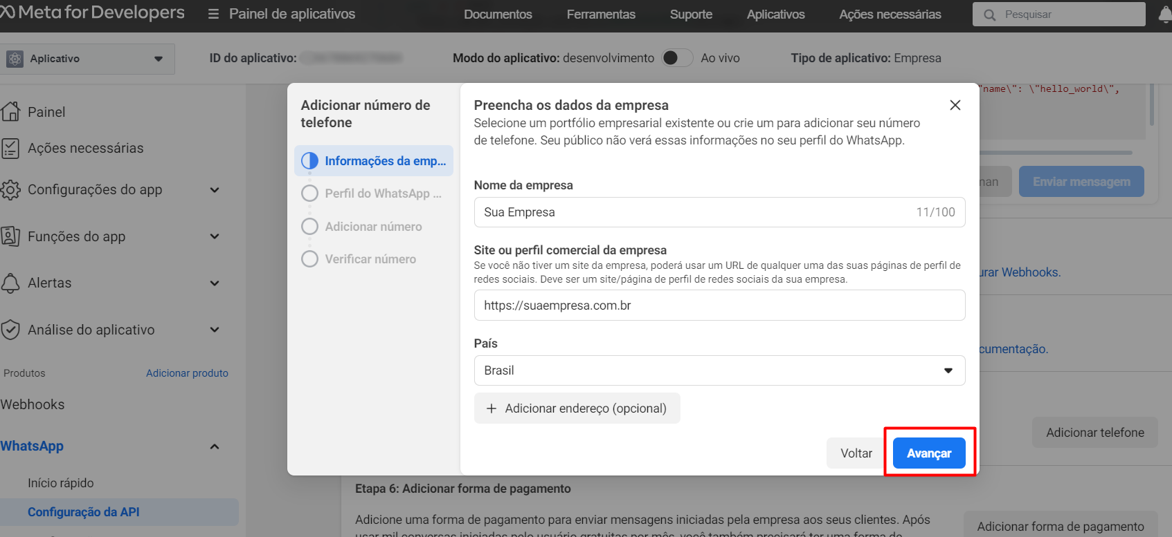This screenshot has width=1172, height=537.
Task: Click the Funções do app person icon
Action: (x=10, y=236)
